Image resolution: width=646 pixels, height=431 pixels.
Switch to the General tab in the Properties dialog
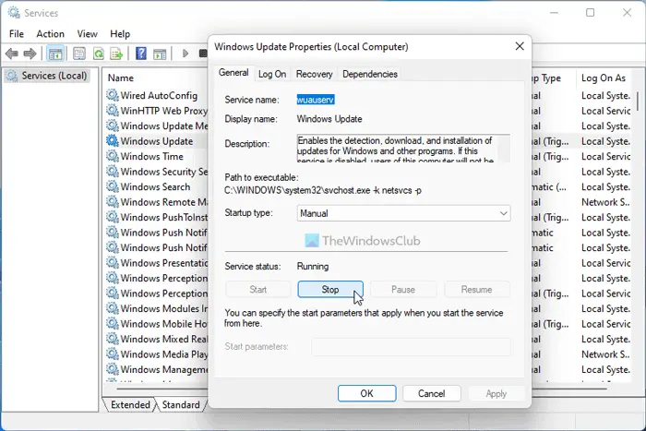[233, 73]
